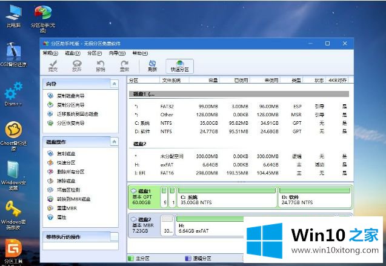Select 重建MBR operation

[x=62, y=208]
